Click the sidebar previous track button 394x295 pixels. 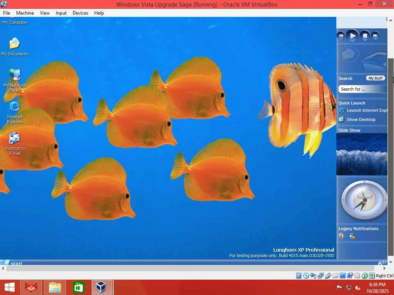click(341, 36)
